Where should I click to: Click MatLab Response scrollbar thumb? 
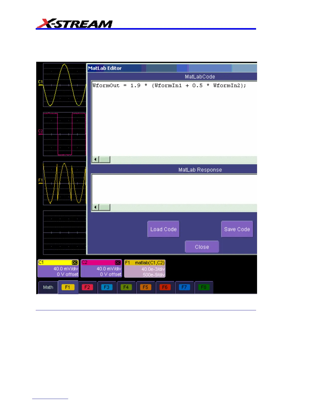pyautogui.click(x=104, y=207)
